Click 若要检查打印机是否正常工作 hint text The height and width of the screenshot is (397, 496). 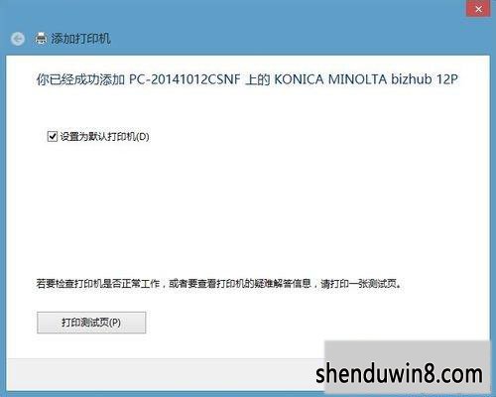[x=98, y=284]
